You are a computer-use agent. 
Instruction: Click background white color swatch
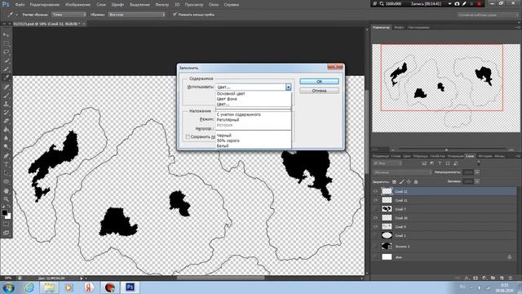point(8,216)
